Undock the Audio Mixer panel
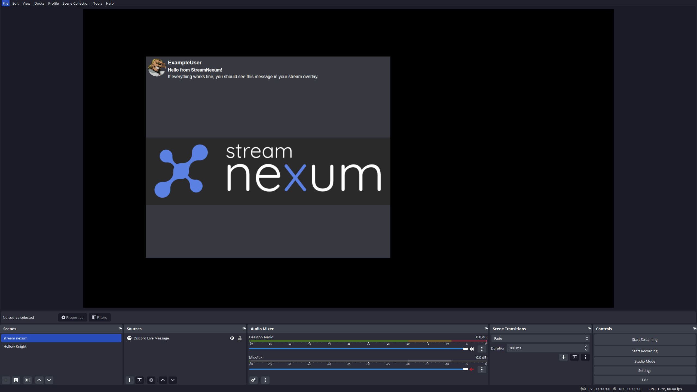 tap(486, 329)
